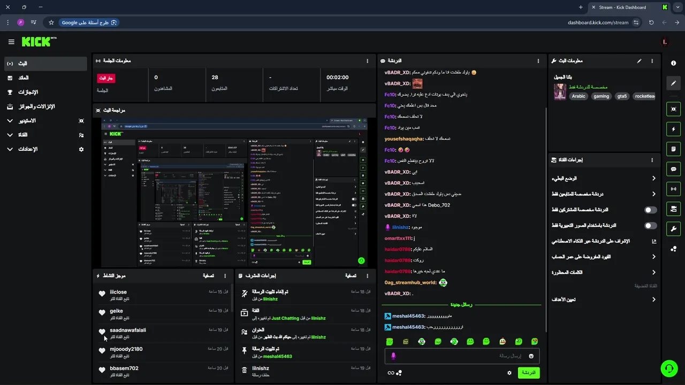Reload the page using browser reload icon
Viewport: 685px width, 385px height.
[651, 22]
